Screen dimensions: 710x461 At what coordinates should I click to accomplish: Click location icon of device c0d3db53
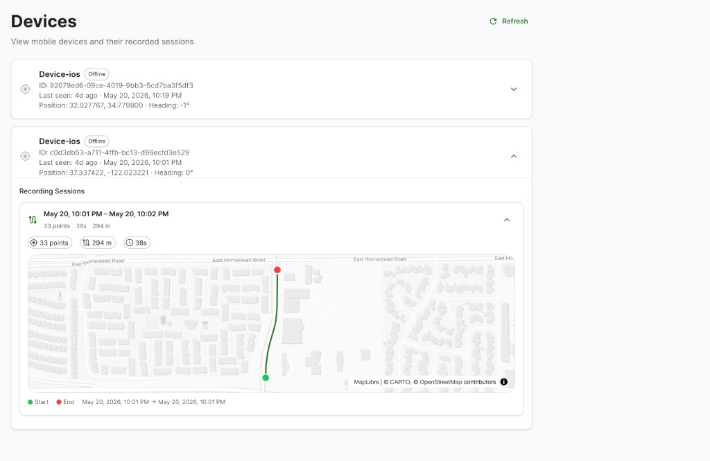26,156
